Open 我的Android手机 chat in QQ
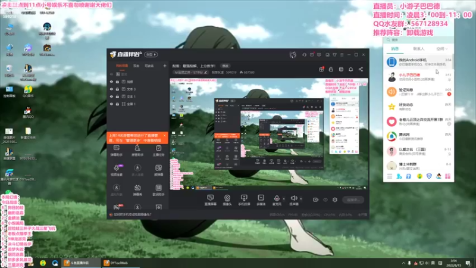This screenshot has width=476, height=268. (419, 62)
